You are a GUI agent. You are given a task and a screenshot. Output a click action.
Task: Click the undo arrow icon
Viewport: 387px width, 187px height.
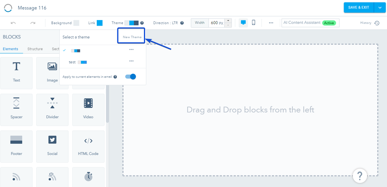13,23
